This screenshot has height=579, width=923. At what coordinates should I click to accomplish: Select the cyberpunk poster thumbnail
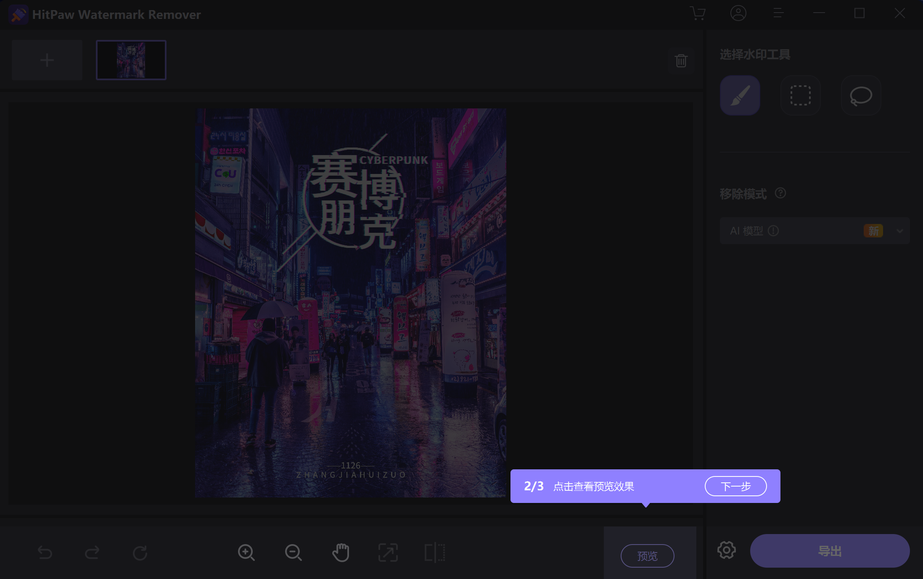(131, 60)
